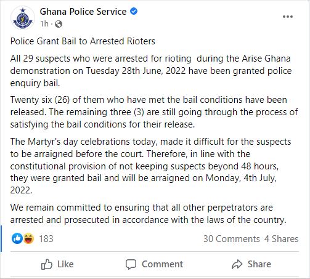The height and width of the screenshot is (279, 310).
Task: Click the thumbs-up outline icon beside Like
Action: click(x=47, y=264)
